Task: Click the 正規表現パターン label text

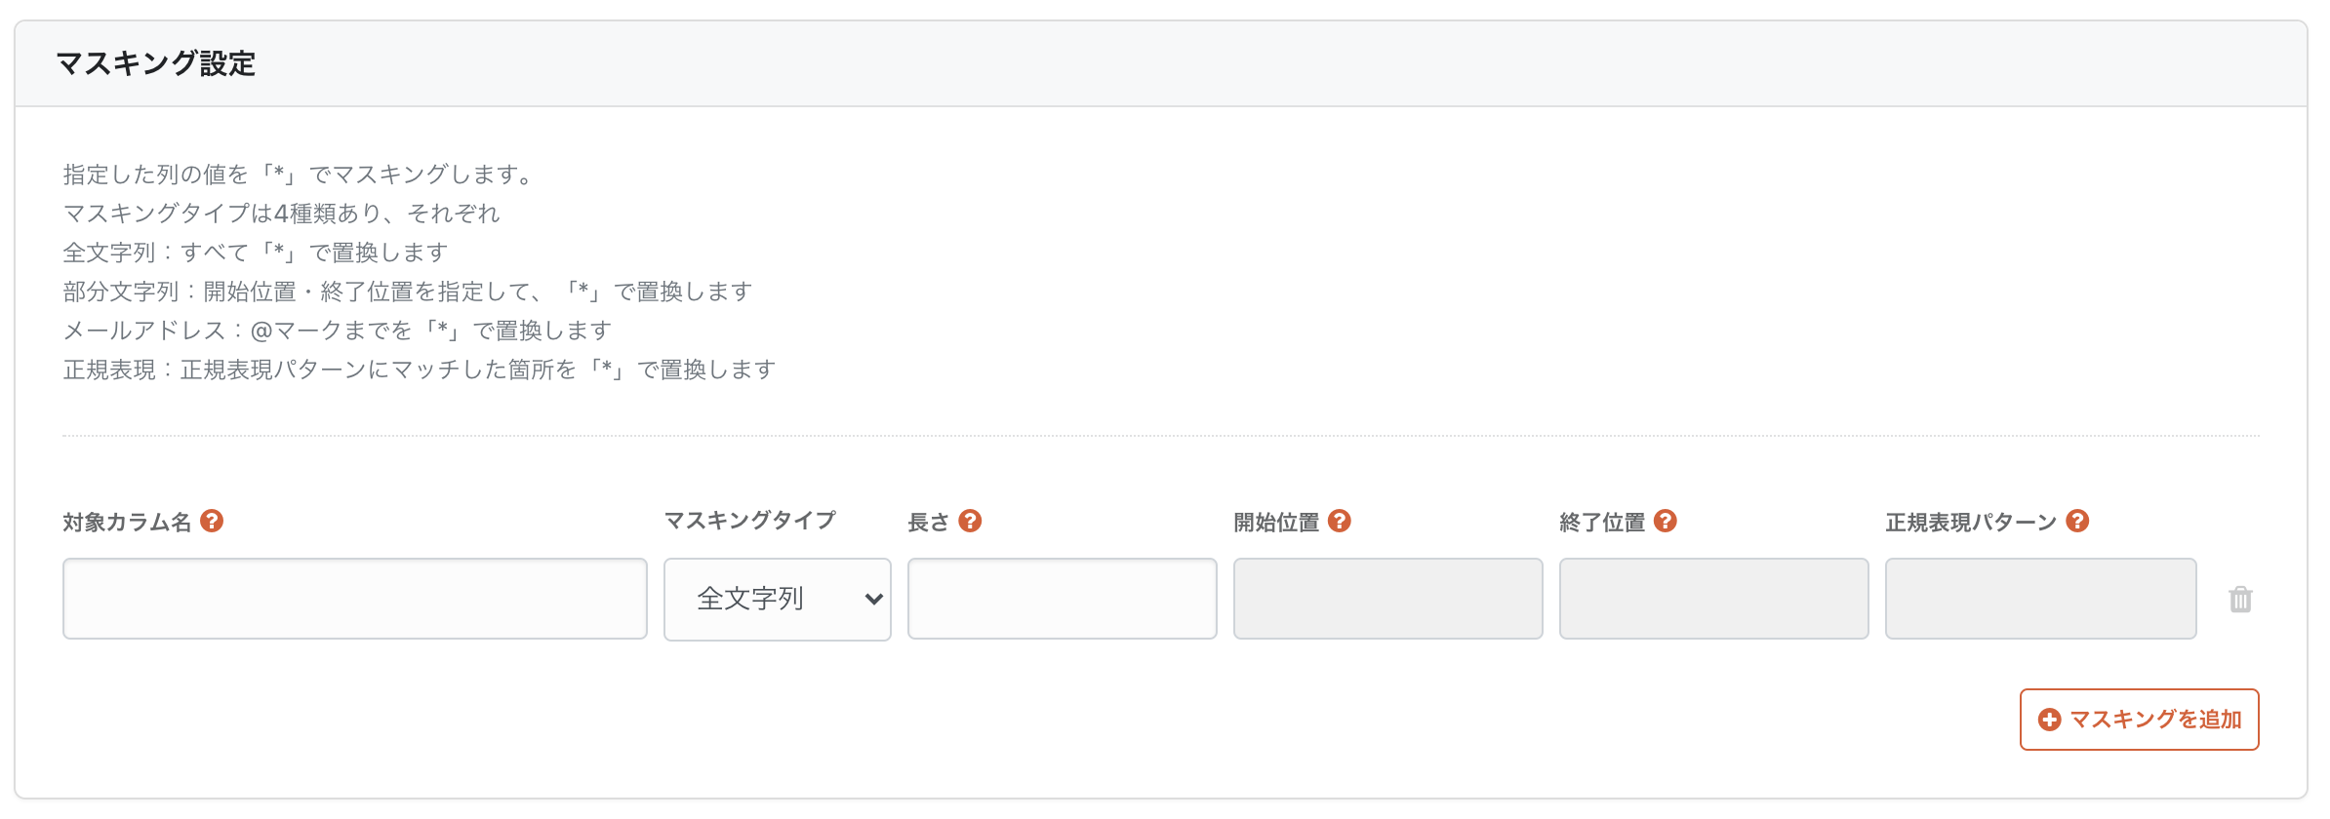Action: pyautogui.click(x=1971, y=523)
